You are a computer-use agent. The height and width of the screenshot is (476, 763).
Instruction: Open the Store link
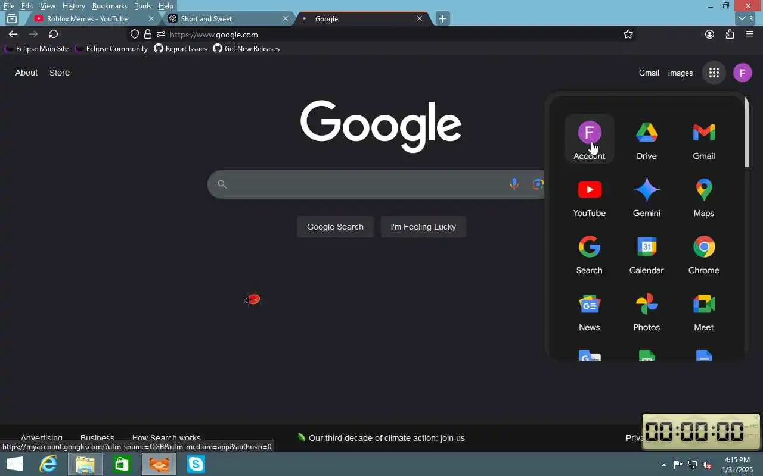(x=60, y=73)
